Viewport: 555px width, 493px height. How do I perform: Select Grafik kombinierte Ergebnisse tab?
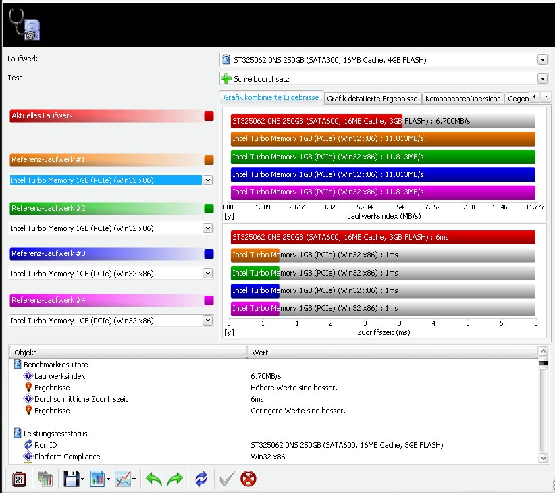tap(271, 97)
